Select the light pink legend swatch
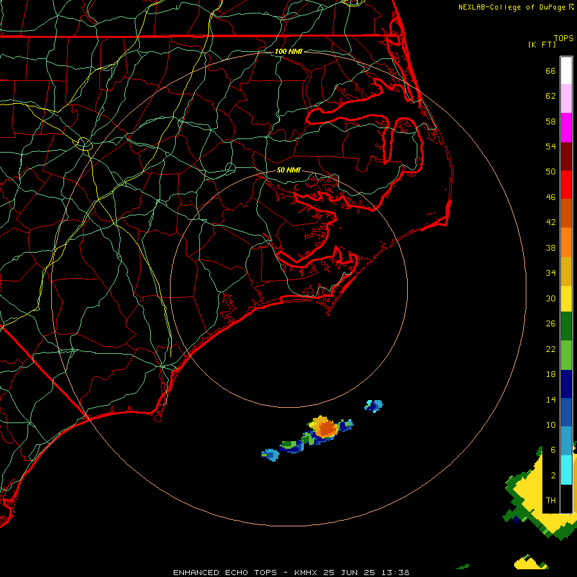Viewport: 577px width, 577px height. click(x=566, y=98)
